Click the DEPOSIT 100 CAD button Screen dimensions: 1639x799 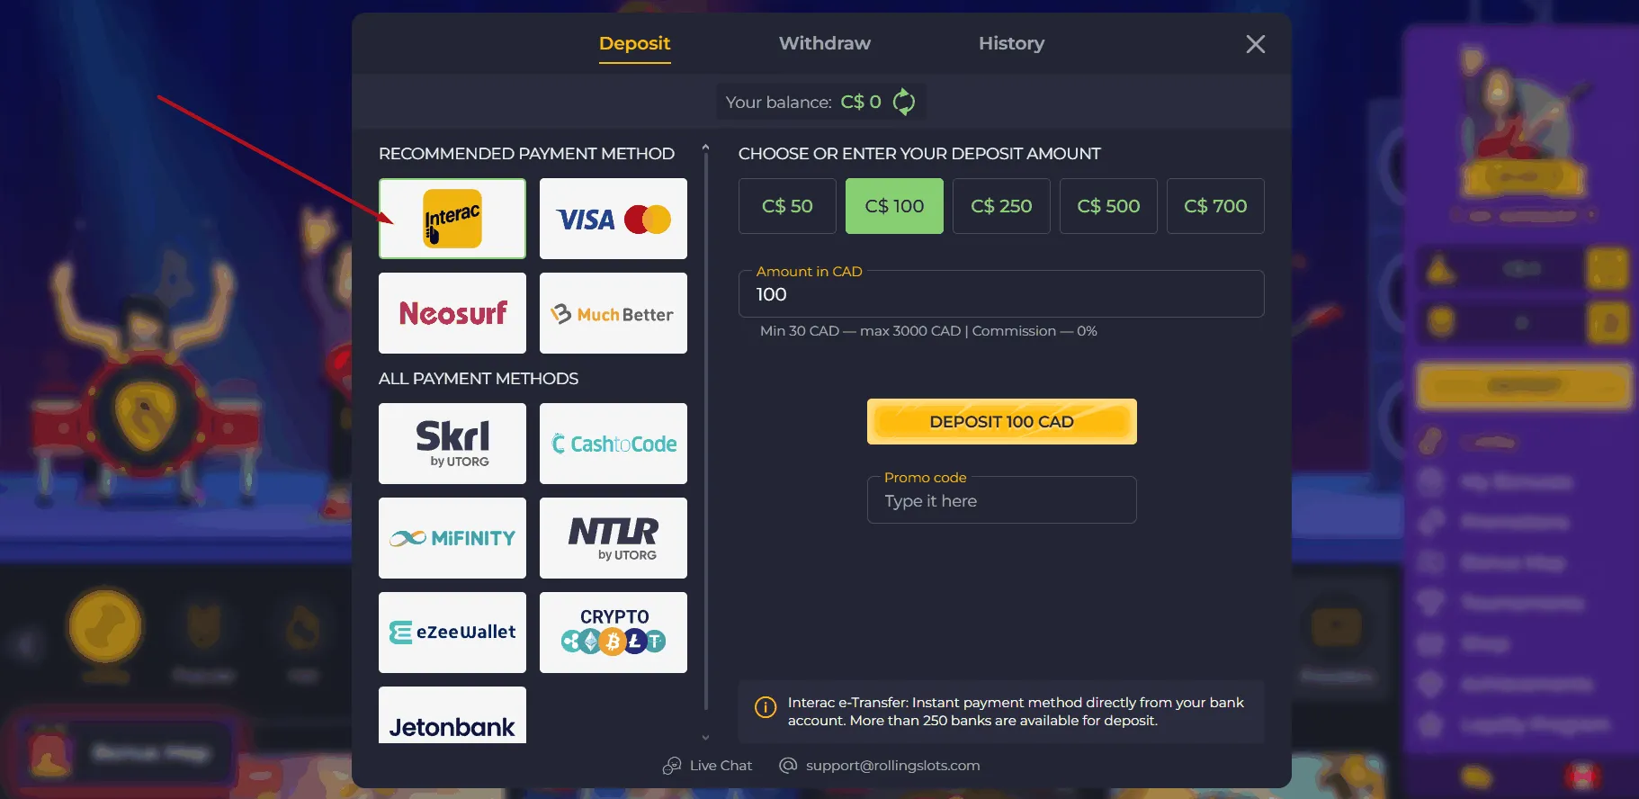1002,421
